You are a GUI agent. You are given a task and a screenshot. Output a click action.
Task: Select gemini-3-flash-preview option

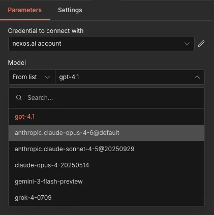[x=106, y=182]
